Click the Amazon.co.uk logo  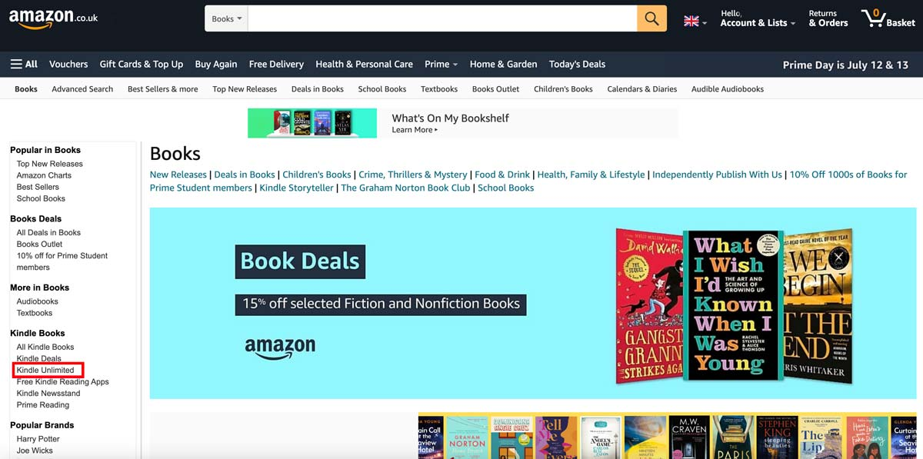point(54,18)
